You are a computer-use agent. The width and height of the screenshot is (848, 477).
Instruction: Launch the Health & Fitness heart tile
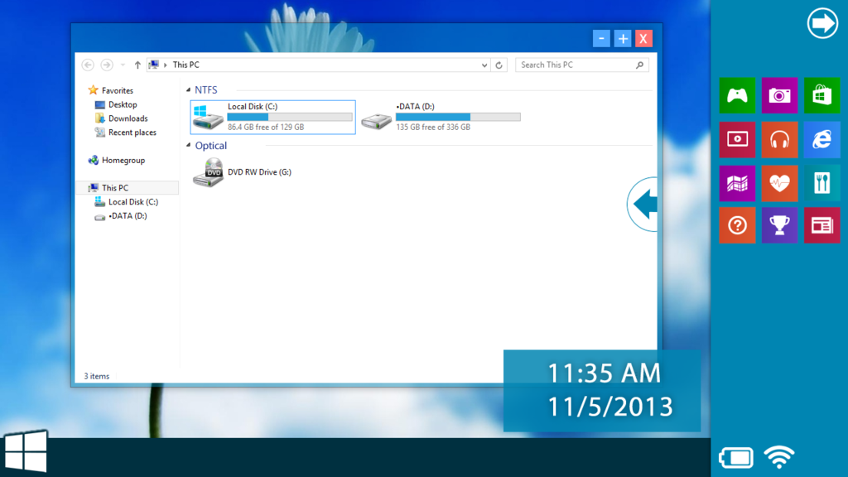click(x=779, y=183)
